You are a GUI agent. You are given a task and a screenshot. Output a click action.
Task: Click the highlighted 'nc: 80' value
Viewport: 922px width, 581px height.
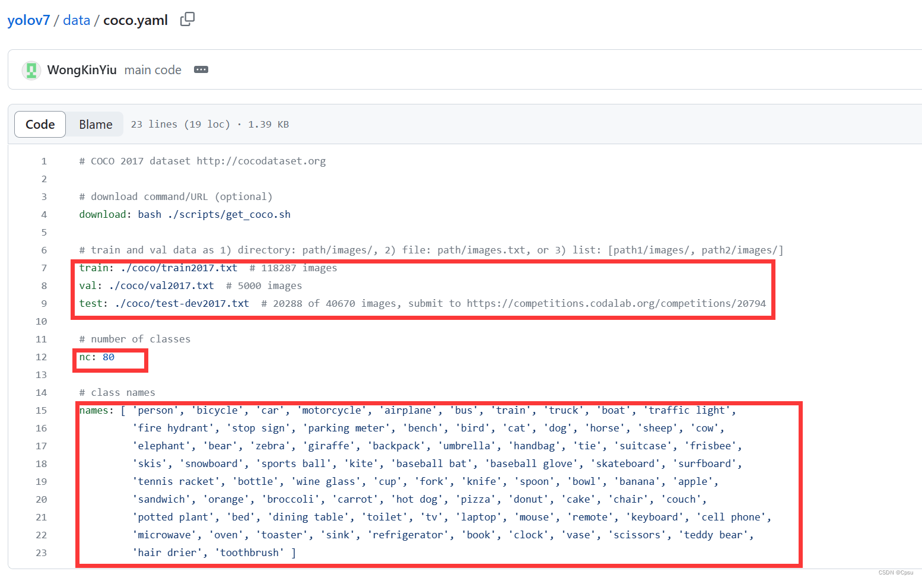point(97,357)
